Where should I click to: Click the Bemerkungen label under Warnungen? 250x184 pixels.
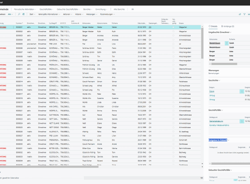[x=214, y=73]
